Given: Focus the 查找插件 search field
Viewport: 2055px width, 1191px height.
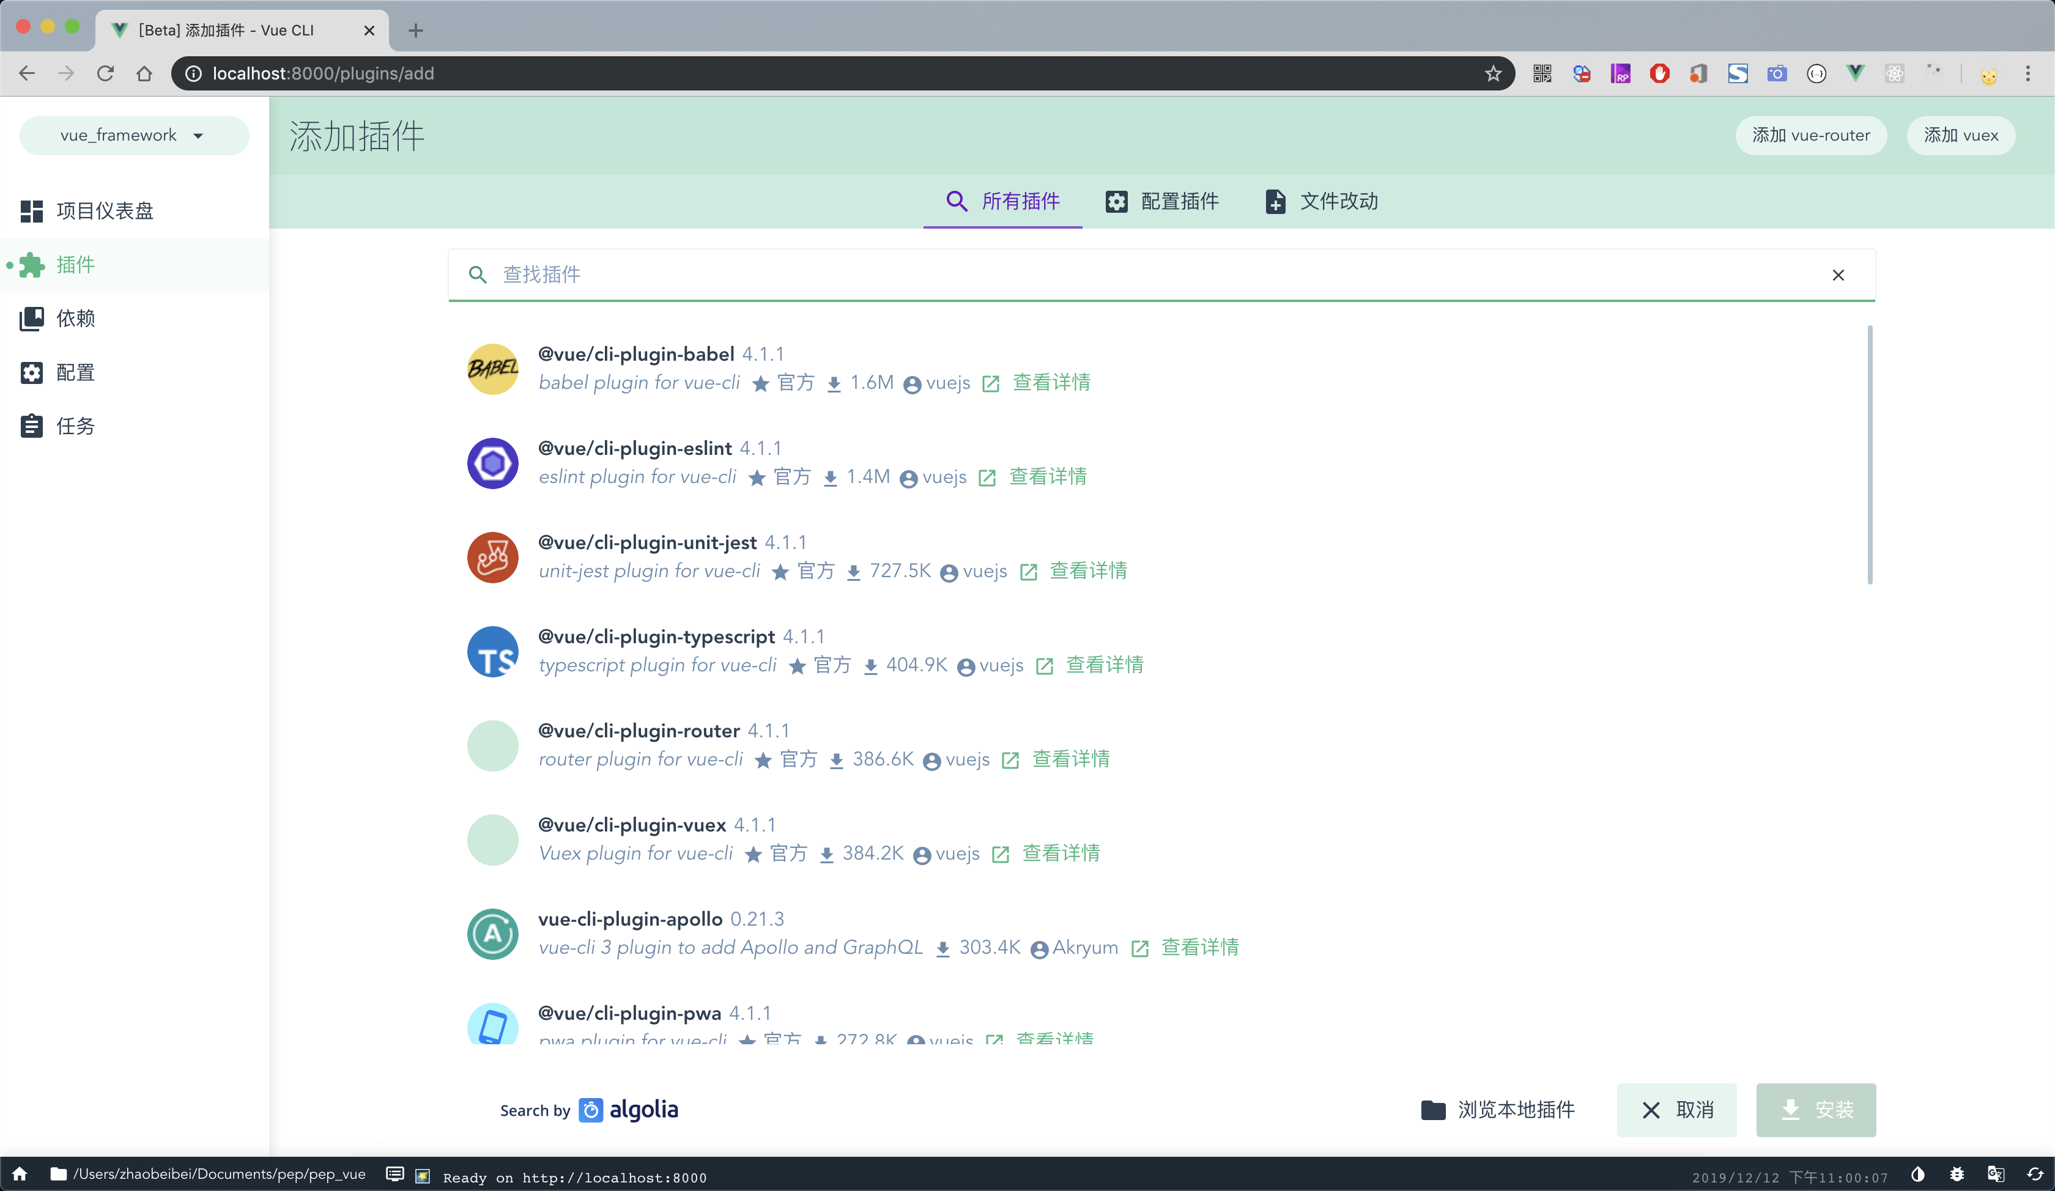Looking at the screenshot, I should click(x=1142, y=275).
